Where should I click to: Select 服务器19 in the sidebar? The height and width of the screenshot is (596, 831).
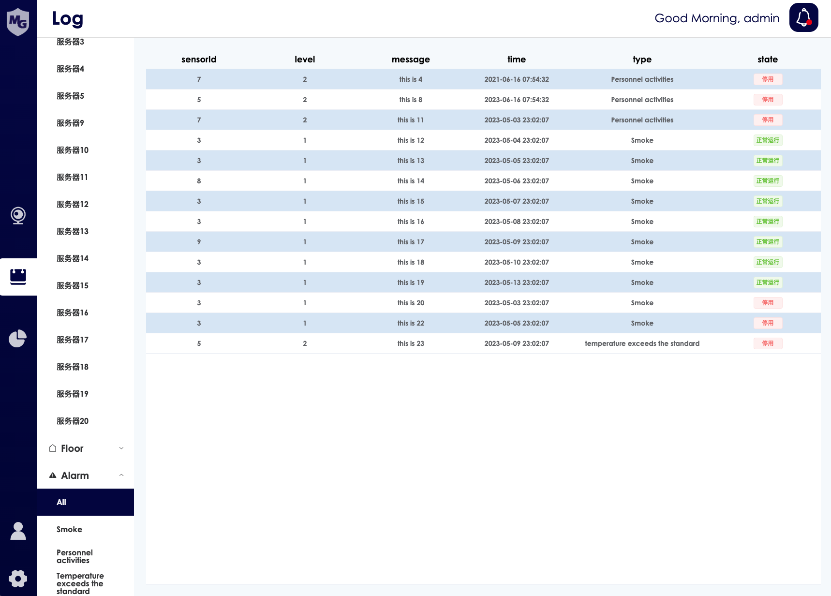click(73, 394)
